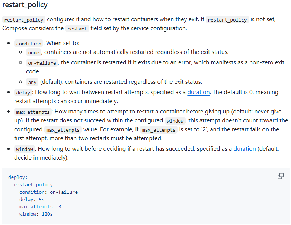This screenshot has height=225, width=291.
Task: Copy the deploy code block
Action: pyautogui.click(x=280, y=176)
